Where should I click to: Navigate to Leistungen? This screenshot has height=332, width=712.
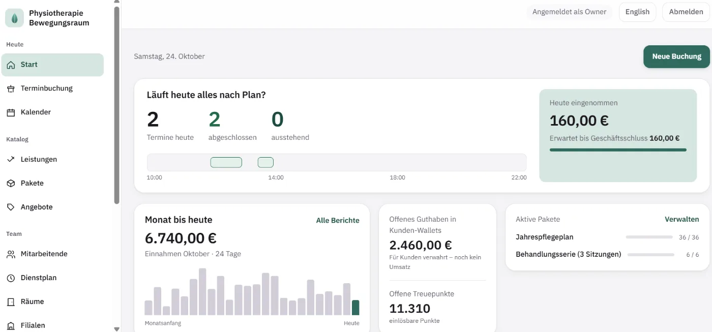[52, 159]
